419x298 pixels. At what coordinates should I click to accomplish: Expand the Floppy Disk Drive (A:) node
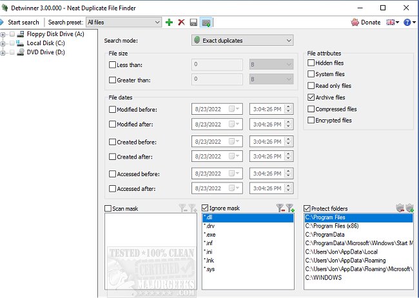[3, 34]
